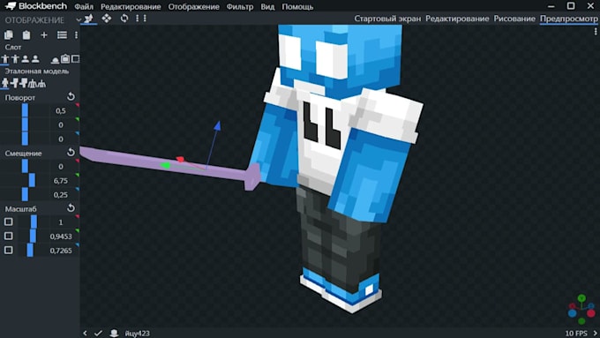600x338 pixels.
Task: Open first three-dot menu after Rotate tool
Action: [138, 18]
